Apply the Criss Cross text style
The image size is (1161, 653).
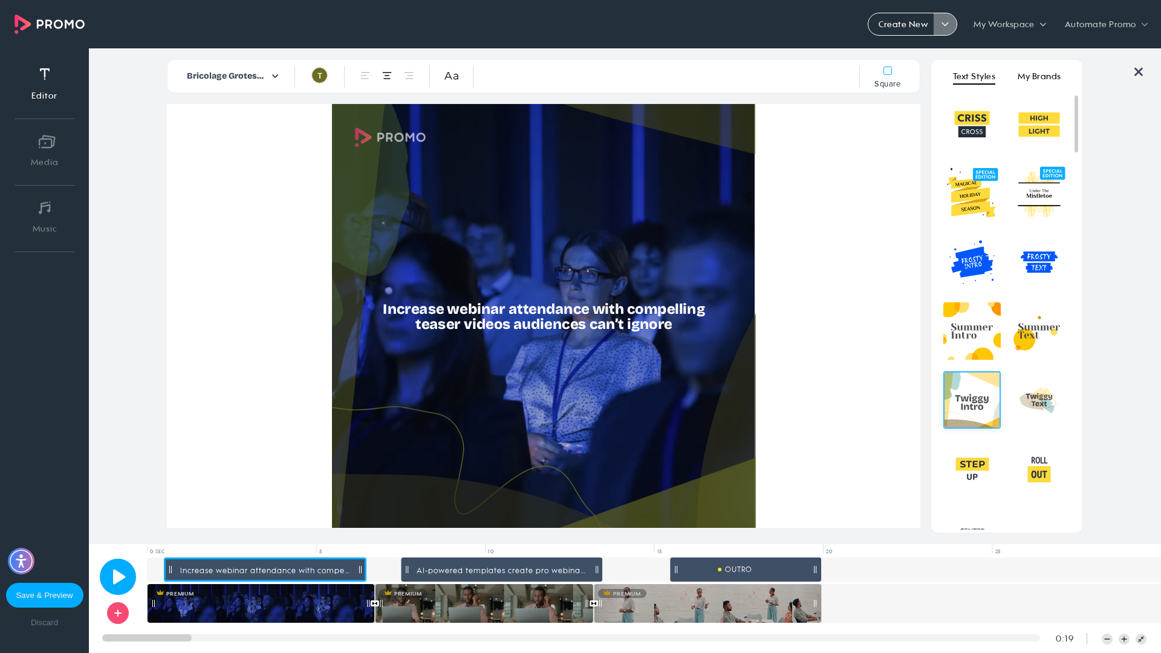point(972,124)
